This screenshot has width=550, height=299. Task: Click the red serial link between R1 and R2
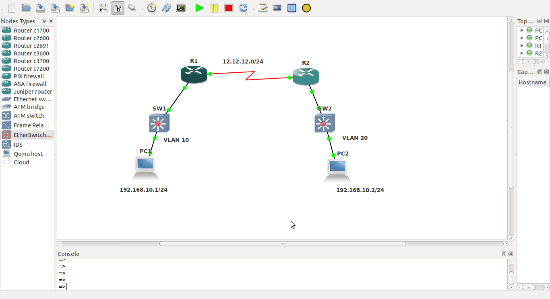(x=250, y=76)
